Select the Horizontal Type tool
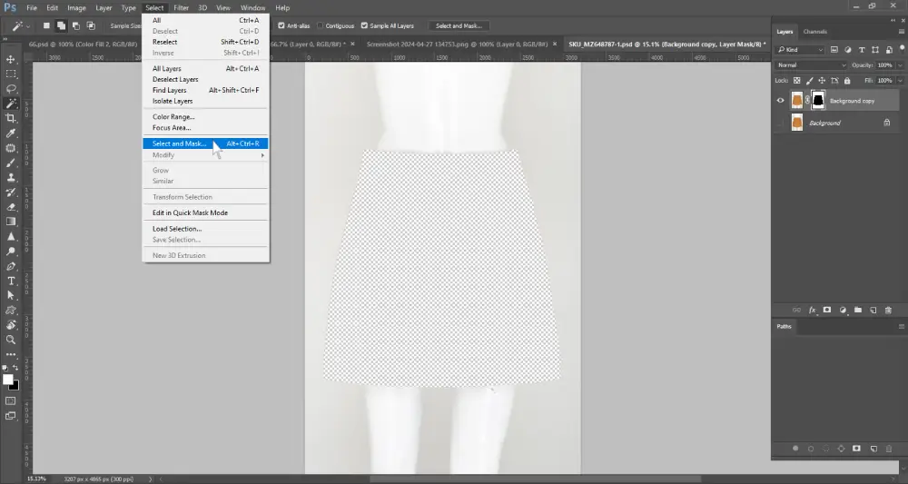The image size is (908, 484). tap(10, 281)
